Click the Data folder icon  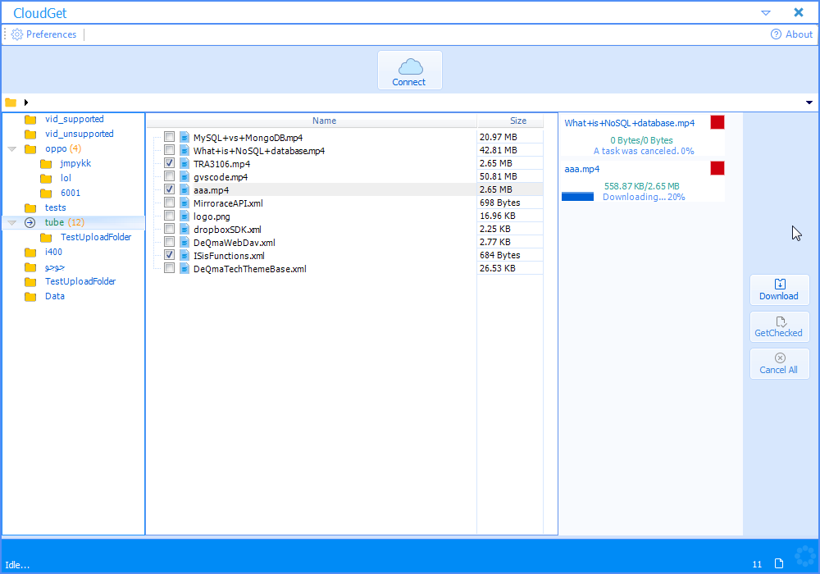pyautogui.click(x=30, y=297)
